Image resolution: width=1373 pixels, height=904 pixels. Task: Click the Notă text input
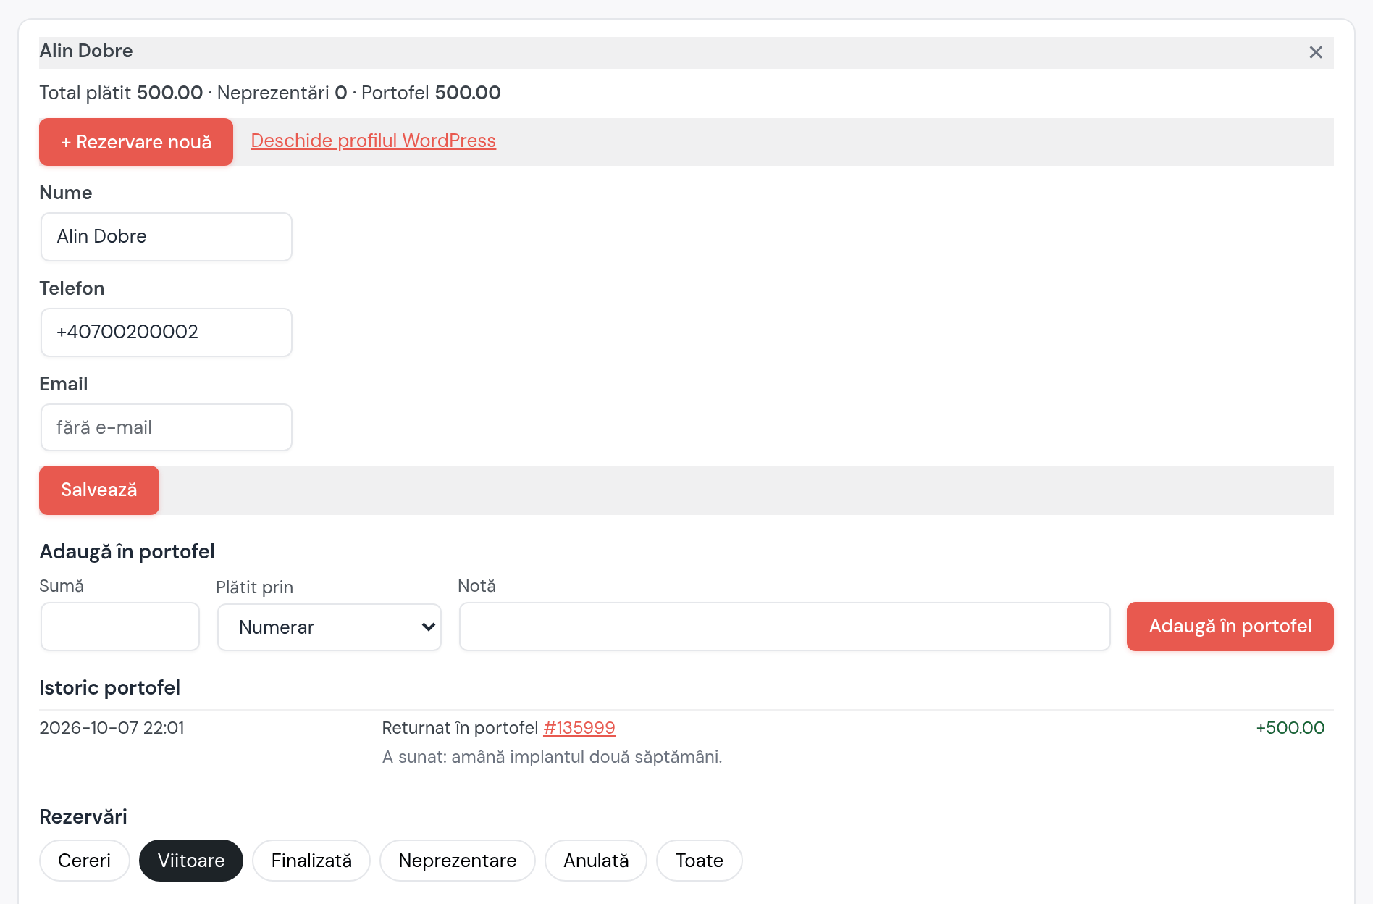(785, 627)
